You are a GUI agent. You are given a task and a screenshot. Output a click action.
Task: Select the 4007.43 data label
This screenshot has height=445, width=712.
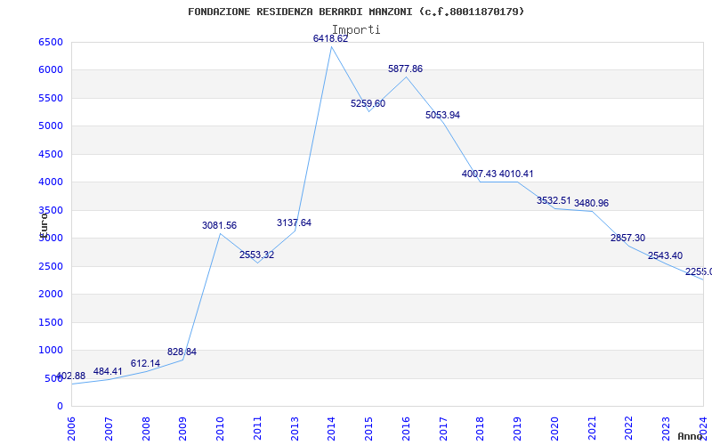(x=479, y=174)
